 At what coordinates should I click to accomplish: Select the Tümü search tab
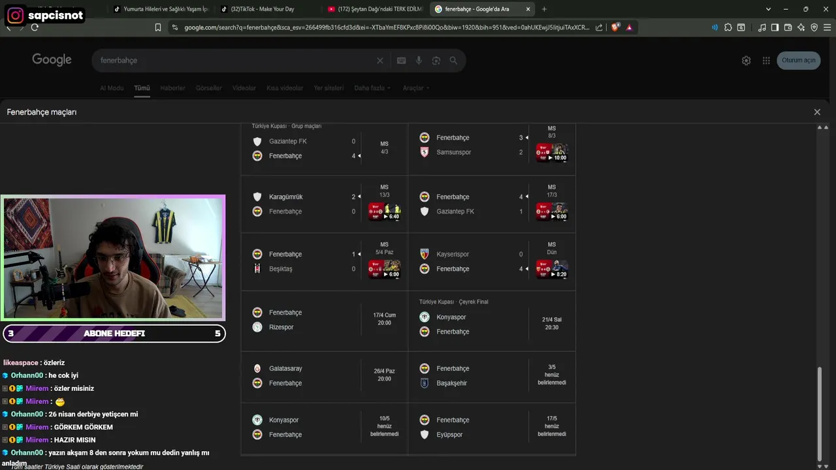pyautogui.click(x=142, y=88)
